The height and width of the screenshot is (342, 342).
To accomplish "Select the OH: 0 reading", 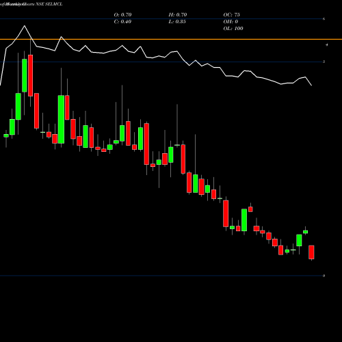I will [231, 22].
